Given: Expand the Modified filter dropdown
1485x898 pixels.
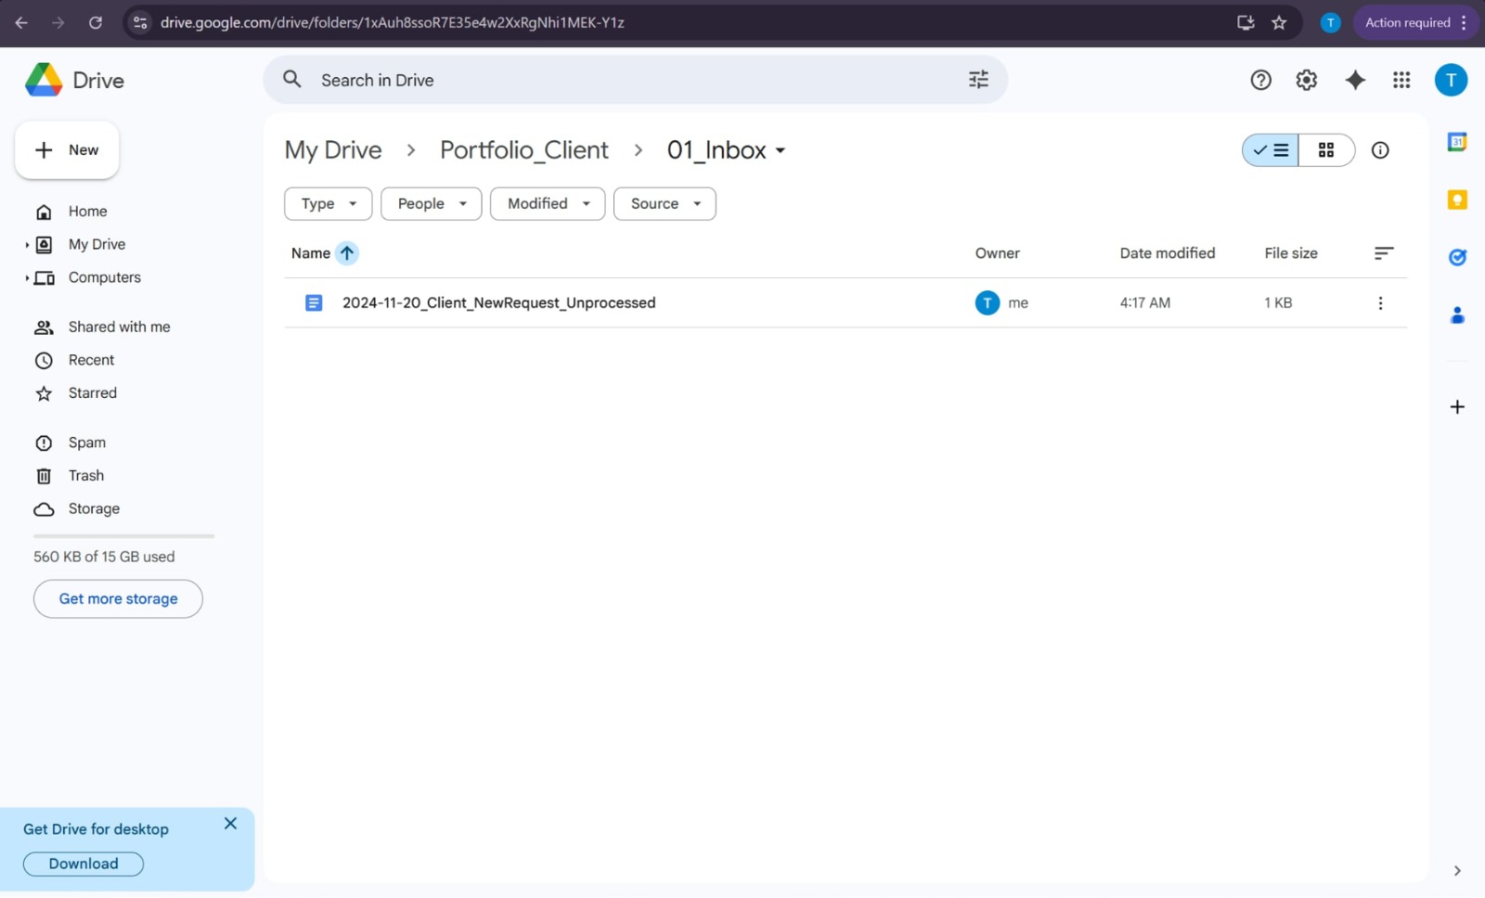Looking at the screenshot, I should pos(548,204).
